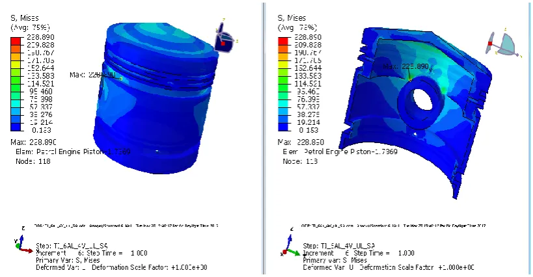Select the XYZ view triad under the sectioned piston
Viewport: 533px width, 277px height.
(290, 242)
